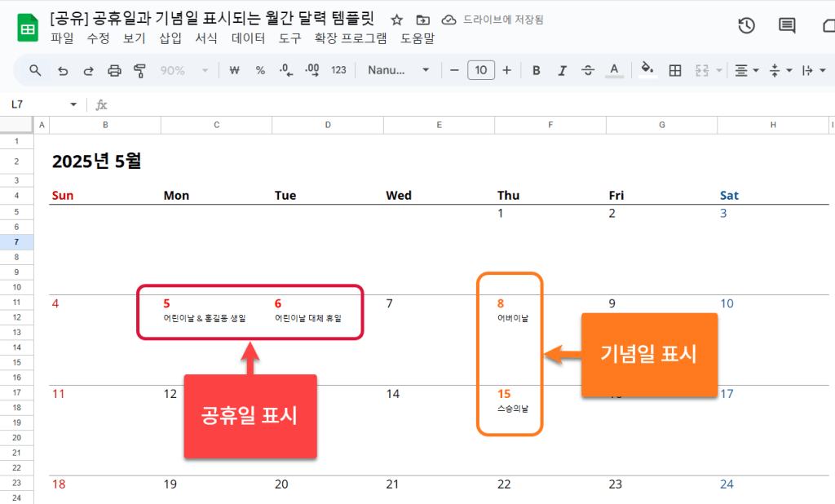Print the spreadsheet using printer icon
Viewport: 835px width, 504px height.
[114, 71]
